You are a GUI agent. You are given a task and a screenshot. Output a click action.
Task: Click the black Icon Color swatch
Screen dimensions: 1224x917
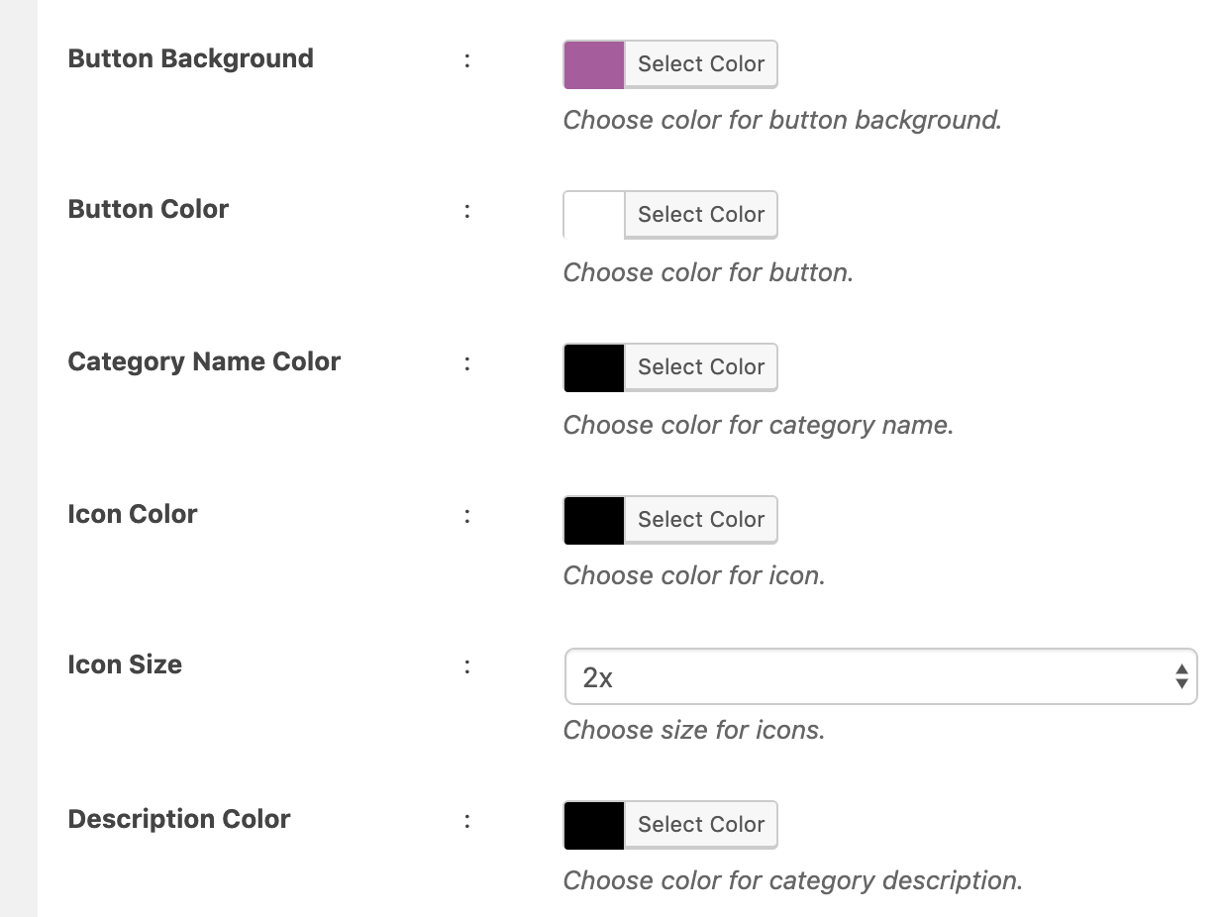(594, 520)
